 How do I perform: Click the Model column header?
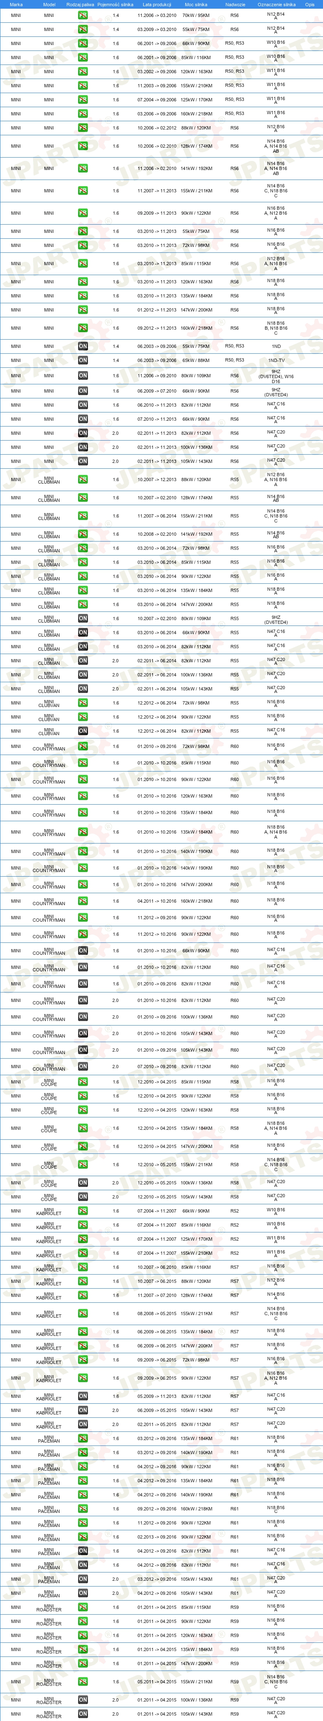click(x=49, y=4)
